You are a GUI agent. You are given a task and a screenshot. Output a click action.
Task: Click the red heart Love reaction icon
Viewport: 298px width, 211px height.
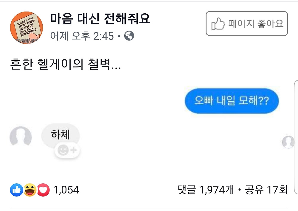[x=44, y=190]
